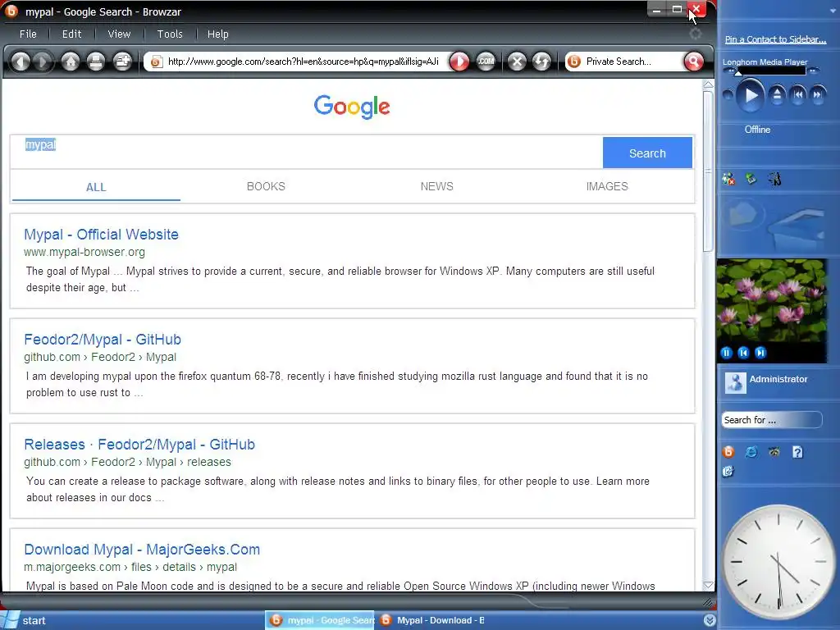Viewport: 840px width, 630px height.
Task: Click the flower slideshow picture
Action: point(771,302)
